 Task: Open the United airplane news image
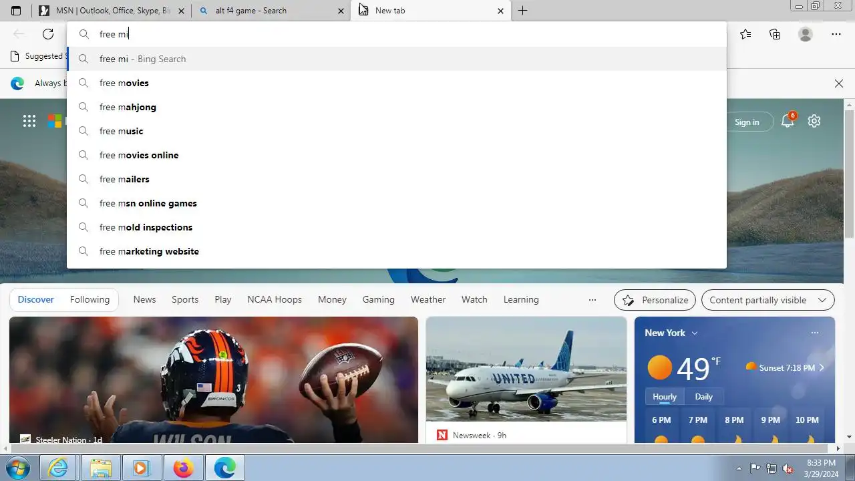click(526, 369)
